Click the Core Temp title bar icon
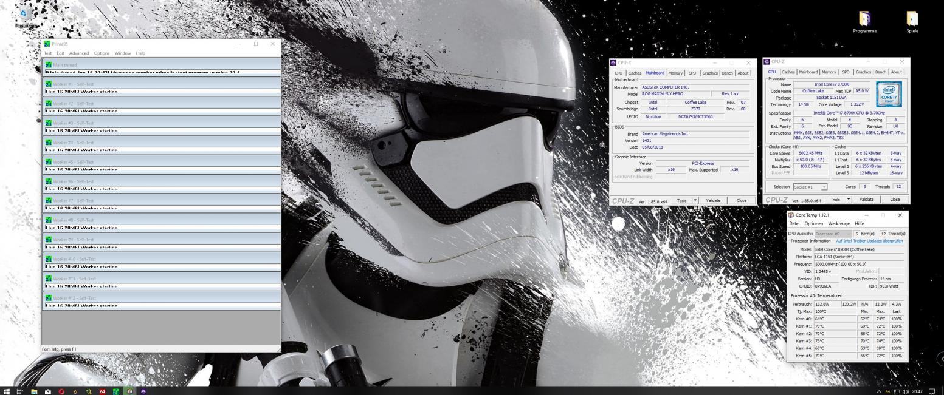This screenshot has width=944, height=395. pos(791,215)
